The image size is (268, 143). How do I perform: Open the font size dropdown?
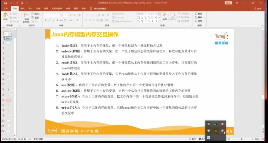pos(64,15)
